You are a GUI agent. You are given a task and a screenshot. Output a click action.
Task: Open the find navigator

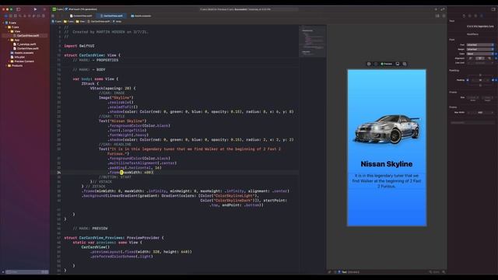[20, 16]
